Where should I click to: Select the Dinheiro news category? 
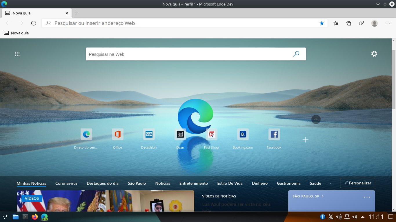259,183
